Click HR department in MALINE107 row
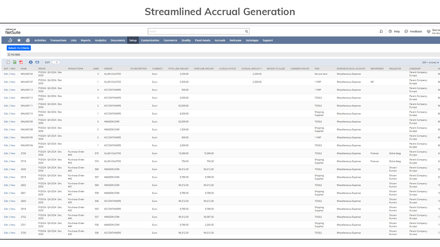The height and width of the screenshot is (247, 440). point(372,82)
